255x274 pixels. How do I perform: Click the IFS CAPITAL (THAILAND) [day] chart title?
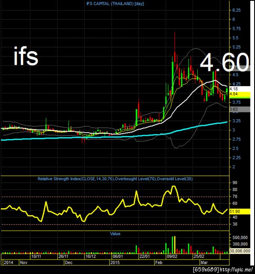point(115,4)
